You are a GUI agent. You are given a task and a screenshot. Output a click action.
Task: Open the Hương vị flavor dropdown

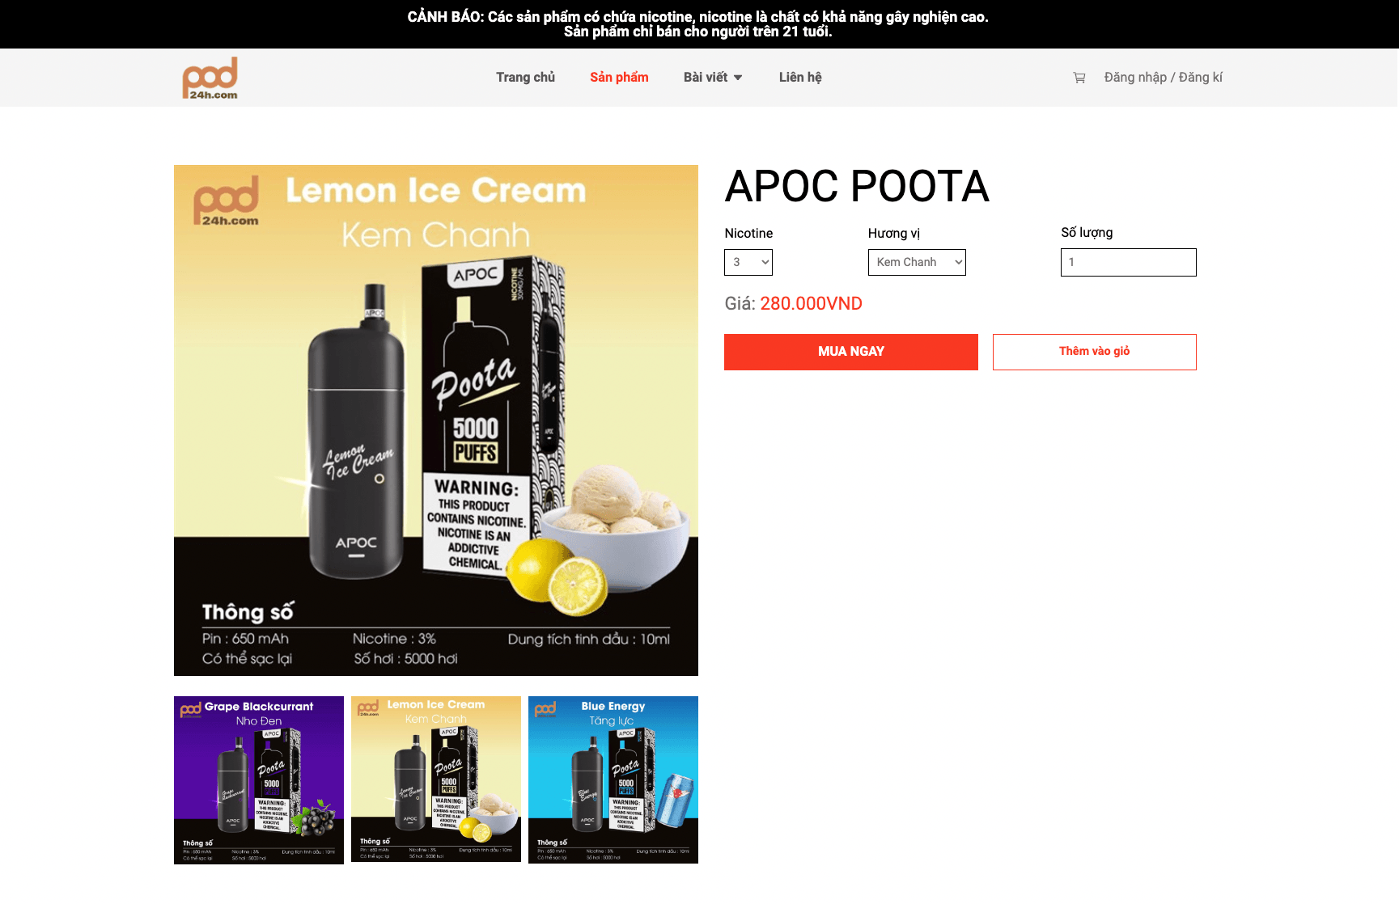(x=917, y=262)
